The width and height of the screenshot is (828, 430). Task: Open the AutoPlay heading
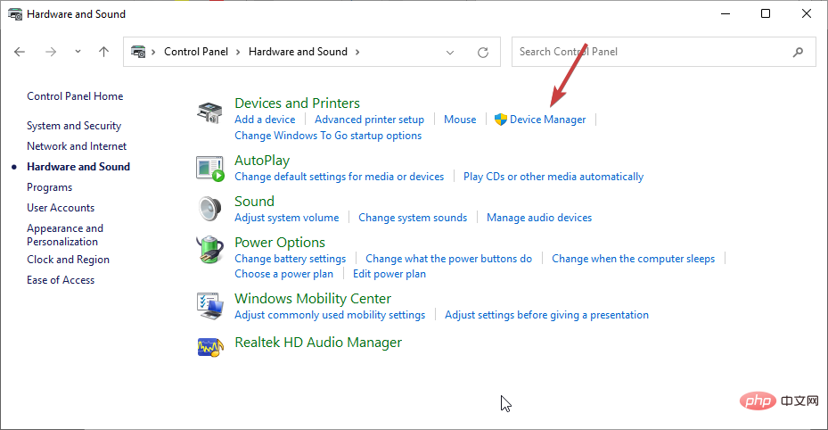click(262, 161)
